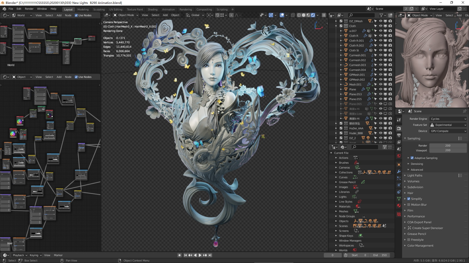Exclude the Cloth collection via its checkbox
The image size is (469, 263).
341,26
